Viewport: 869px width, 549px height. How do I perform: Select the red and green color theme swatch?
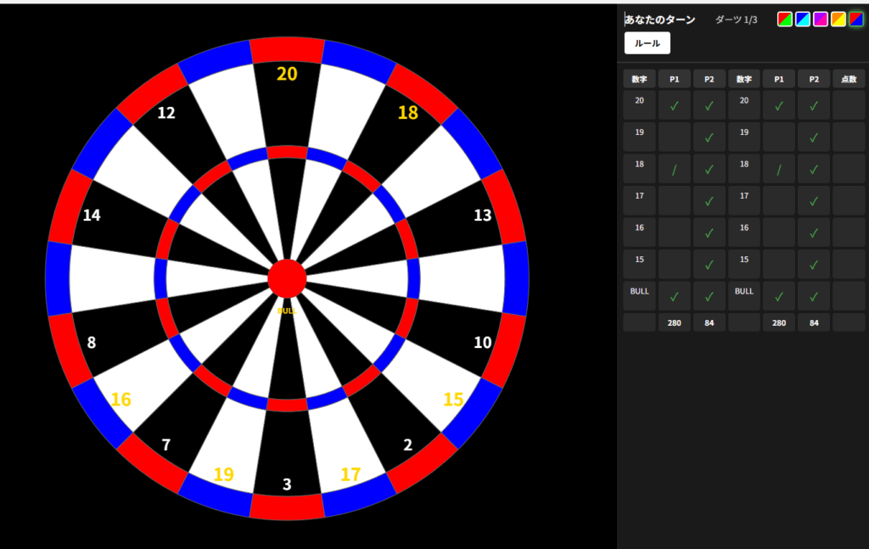click(785, 20)
